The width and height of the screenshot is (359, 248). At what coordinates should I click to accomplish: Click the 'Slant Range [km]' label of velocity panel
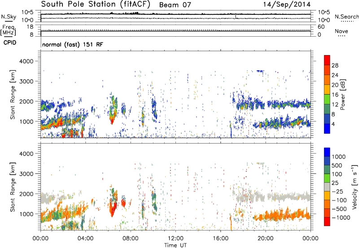(13, 187)
